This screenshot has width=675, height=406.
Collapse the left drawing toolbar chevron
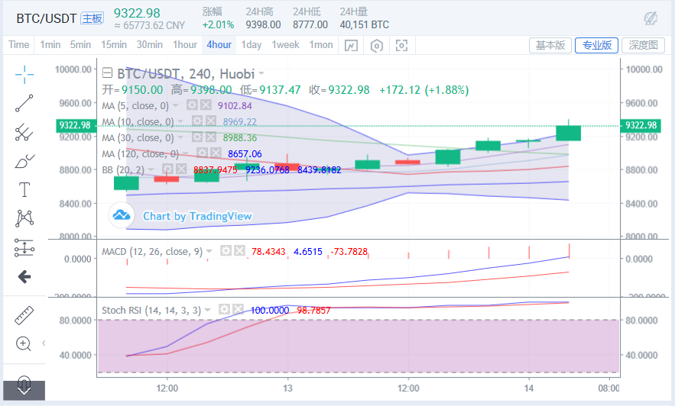click(44, 343)
